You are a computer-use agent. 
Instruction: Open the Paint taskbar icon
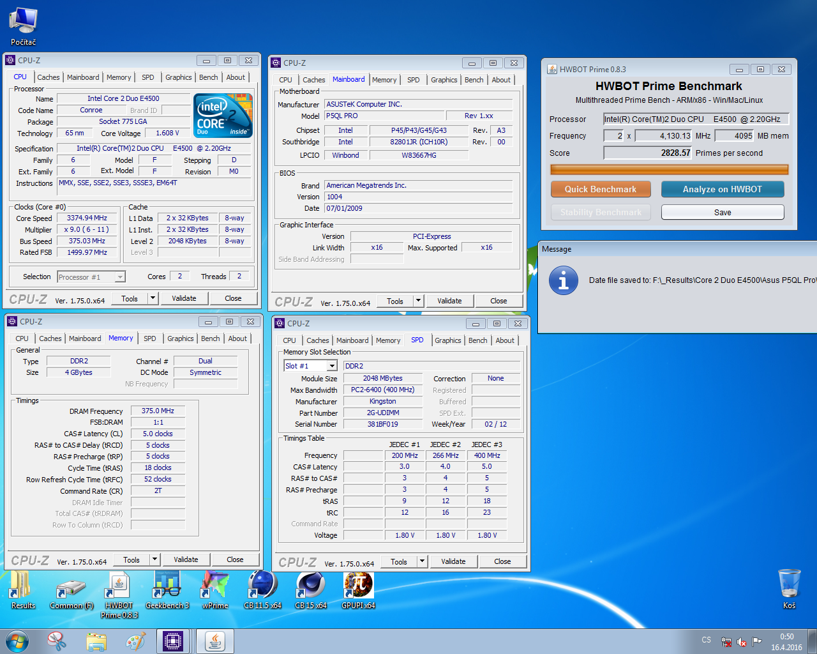point(135,641)
